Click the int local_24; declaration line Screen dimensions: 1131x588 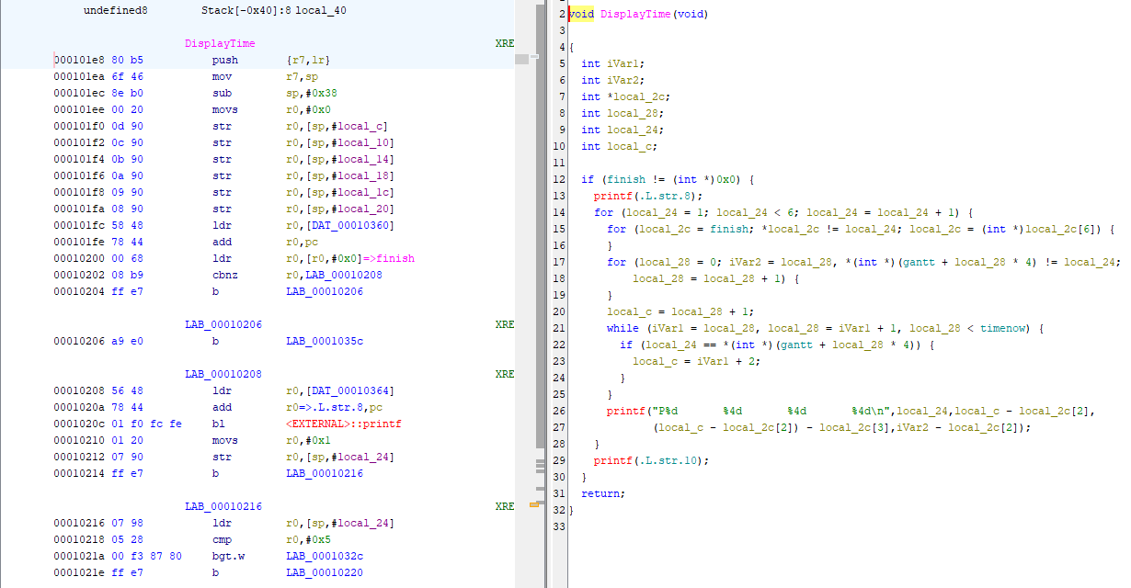[623, 130]
